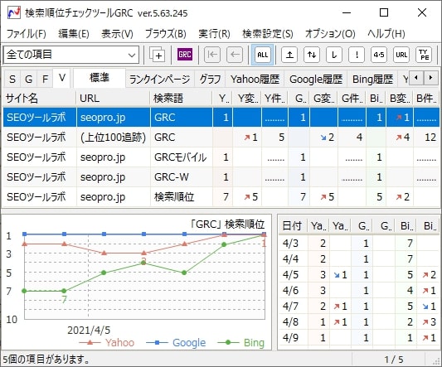This screenshot has width=442, height=367.
Task: Select the V view tab
Action: point(62,78)
